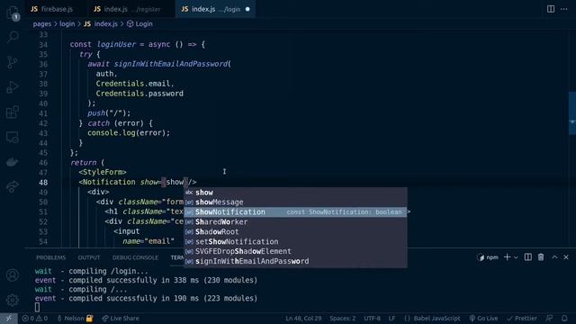Select the 'SharedWorker' suggestion
Screen dimensions: 576x324
pyautogui.click(x=295, y=222)
